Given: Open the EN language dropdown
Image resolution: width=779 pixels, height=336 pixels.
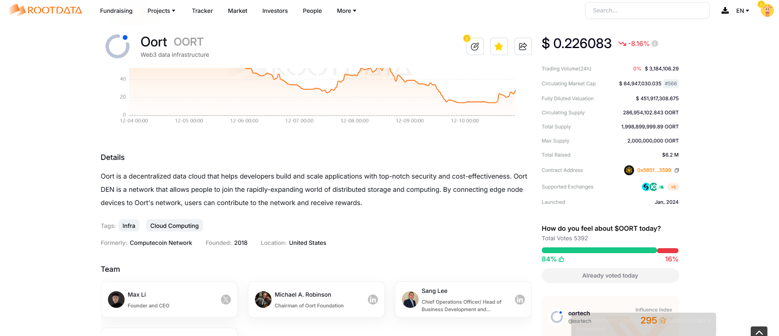Looking at the screenshot, I should point(743,11).
